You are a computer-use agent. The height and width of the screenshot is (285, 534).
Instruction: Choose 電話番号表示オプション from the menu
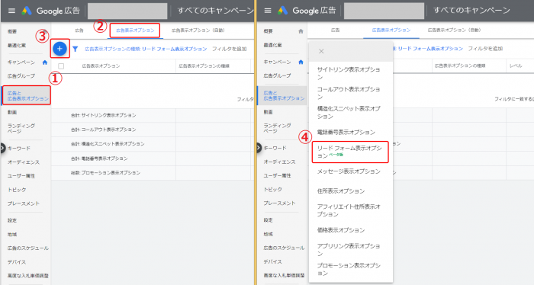[346, 132]
